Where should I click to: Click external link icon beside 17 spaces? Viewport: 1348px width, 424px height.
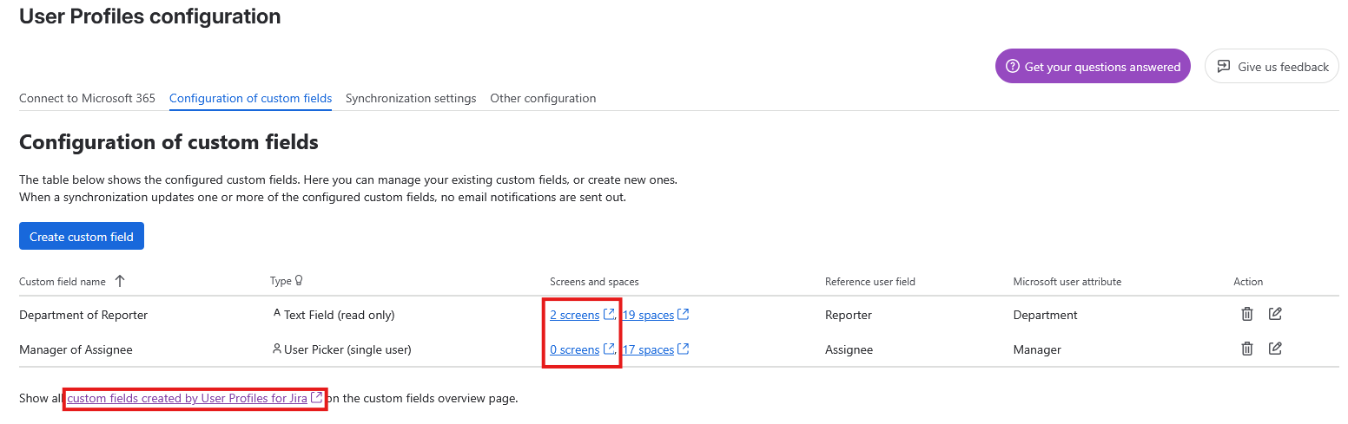coord(684,349)
